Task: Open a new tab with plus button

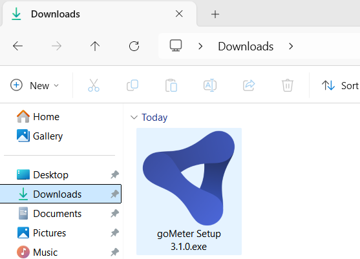Action: click(215, 14)
